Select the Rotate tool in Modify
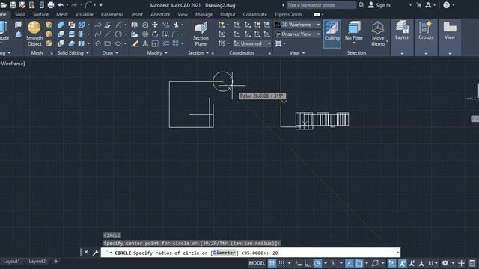 coord(155,34)
